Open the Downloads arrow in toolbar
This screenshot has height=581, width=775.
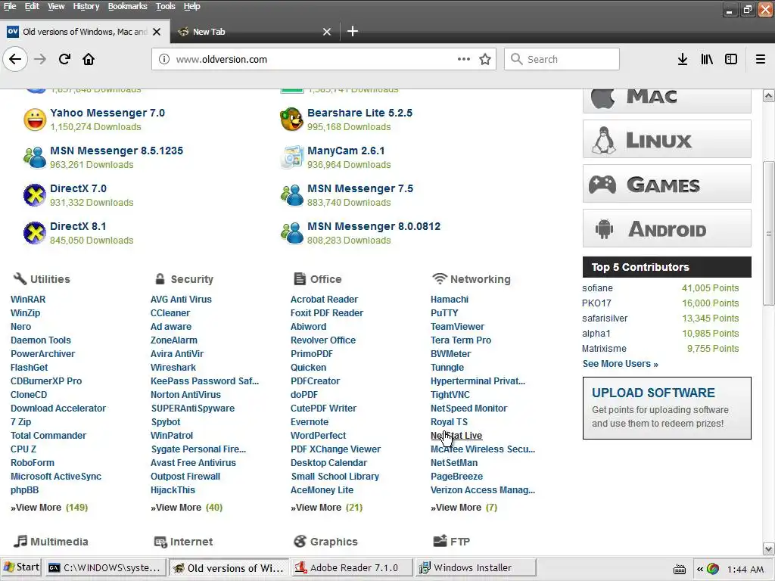point(682,59)
